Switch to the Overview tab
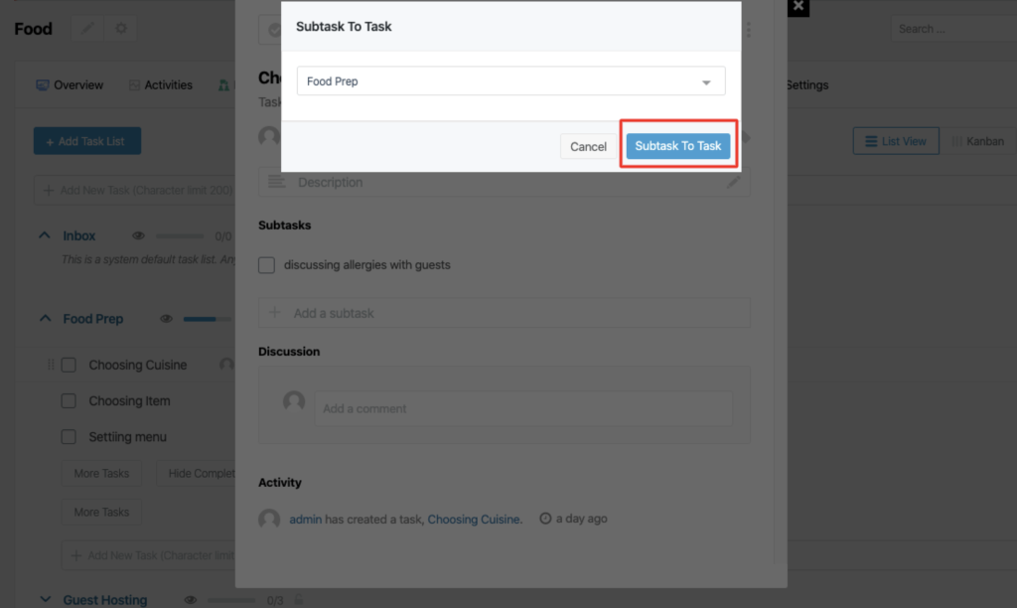Viewport: 1017px width, 608px height. tap(70, 85)
